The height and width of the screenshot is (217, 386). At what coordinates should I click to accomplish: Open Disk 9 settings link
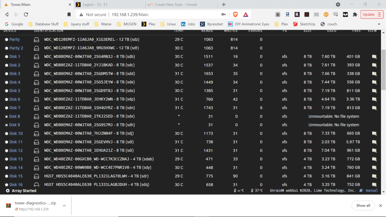(15, 125)
